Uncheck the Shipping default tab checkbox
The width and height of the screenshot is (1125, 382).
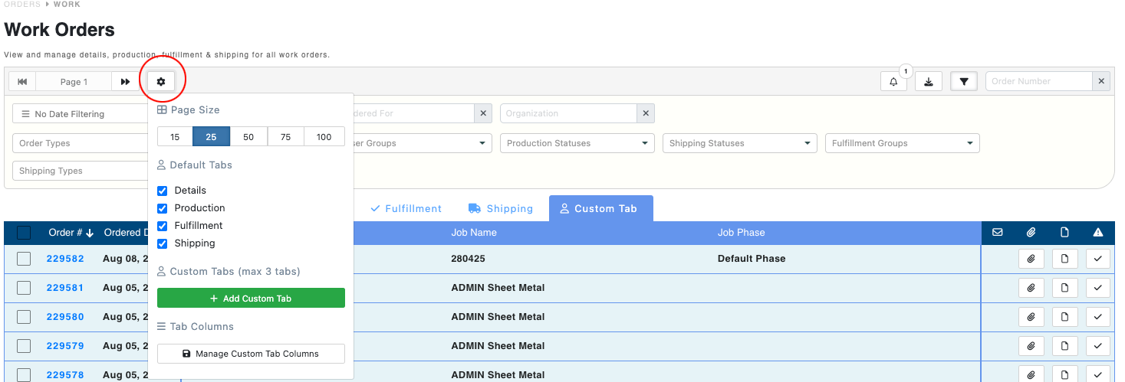(162, 243)
